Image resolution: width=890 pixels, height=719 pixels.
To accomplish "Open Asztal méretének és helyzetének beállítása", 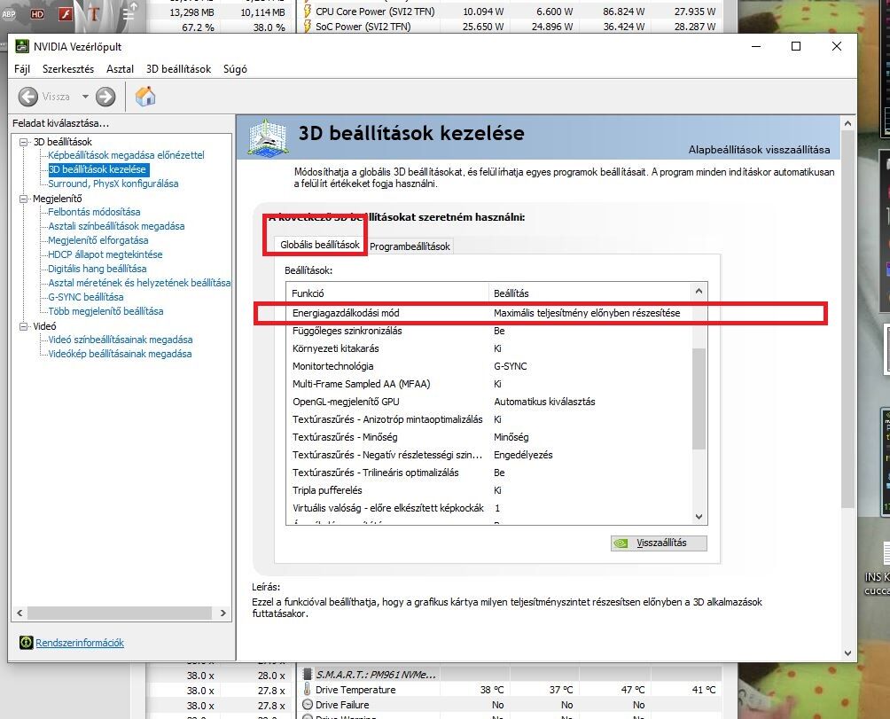I will coord(139,283).
